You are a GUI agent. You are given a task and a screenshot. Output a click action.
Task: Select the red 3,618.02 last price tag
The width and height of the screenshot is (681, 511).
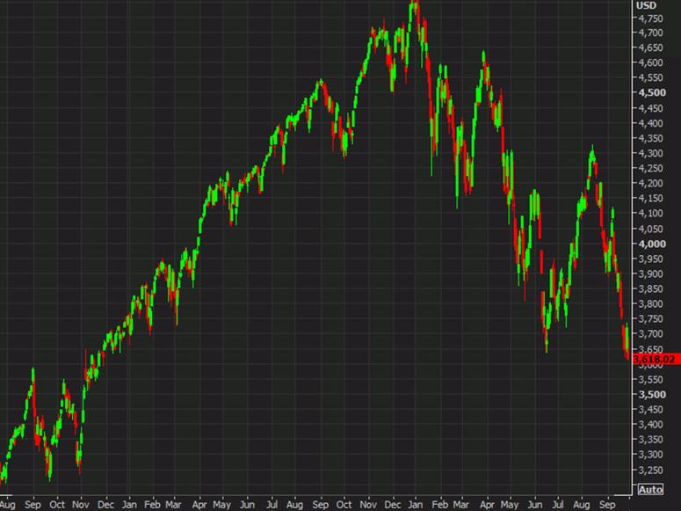click(x=656, y=358)
